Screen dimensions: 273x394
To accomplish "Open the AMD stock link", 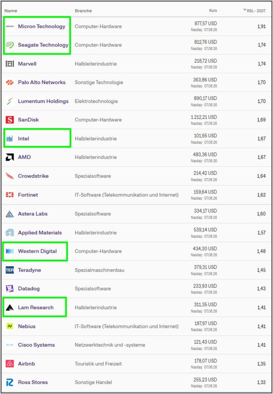I will 24,157.
